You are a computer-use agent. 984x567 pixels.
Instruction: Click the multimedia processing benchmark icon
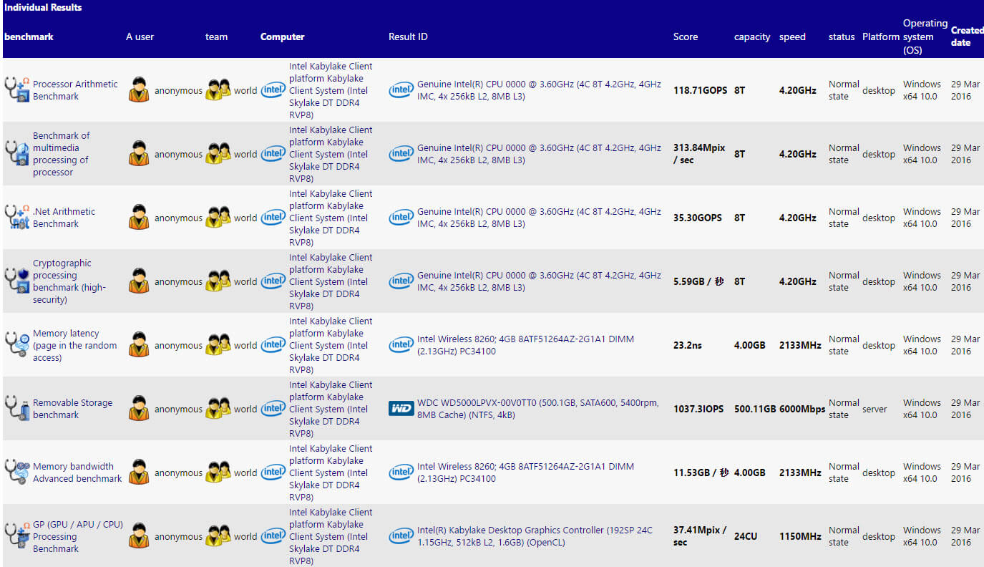[x=16, y=154]
